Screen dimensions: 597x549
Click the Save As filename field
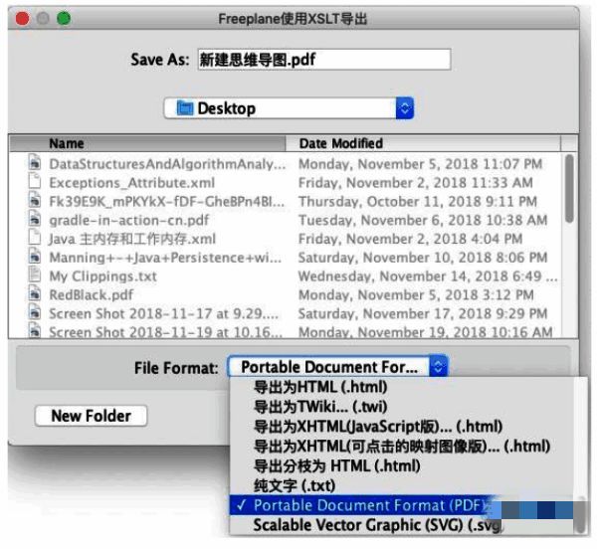pos(323,59)
